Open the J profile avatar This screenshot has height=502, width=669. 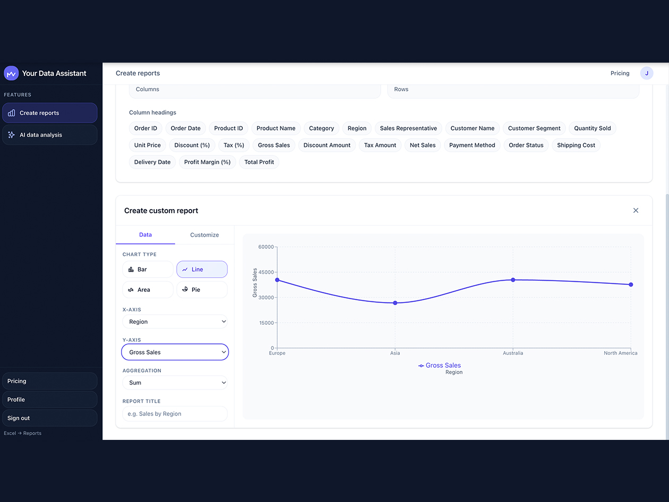click(647, 73)
